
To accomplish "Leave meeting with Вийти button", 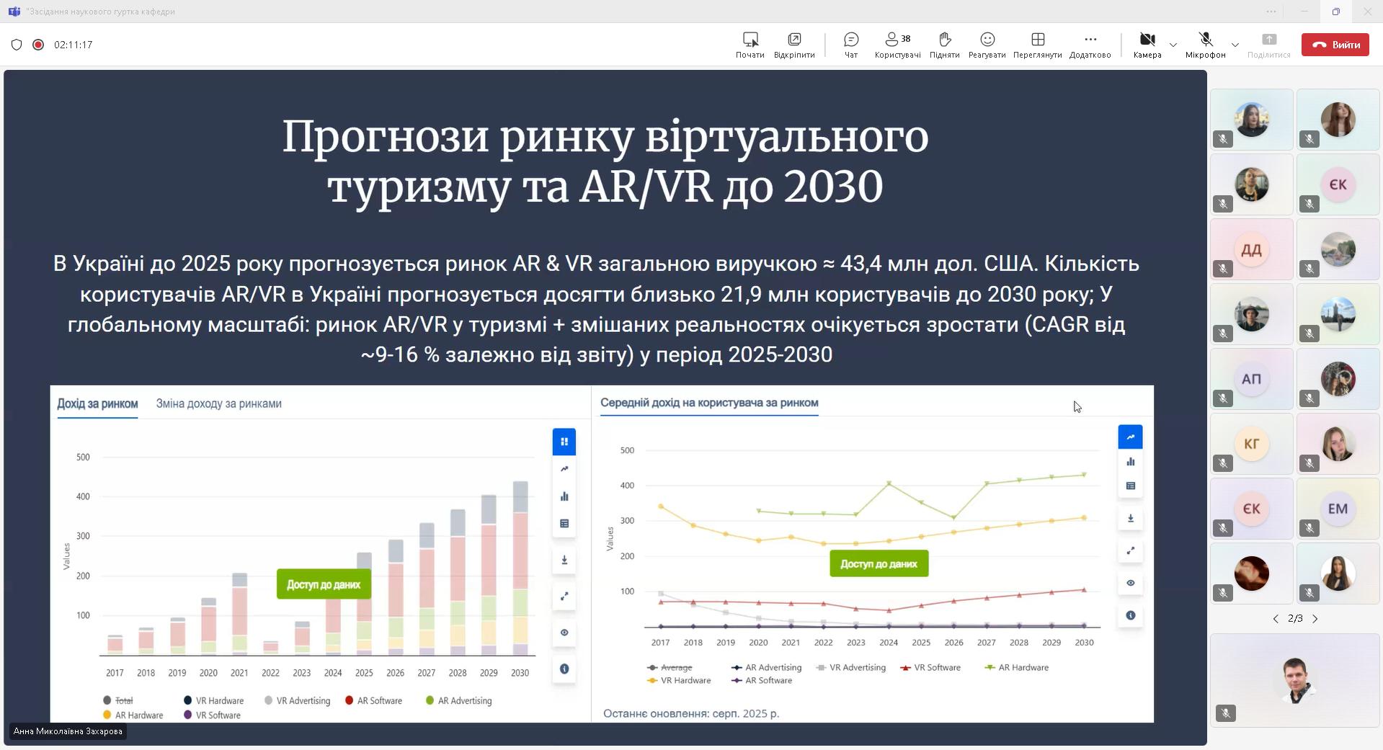I will tap(1335, 45).
